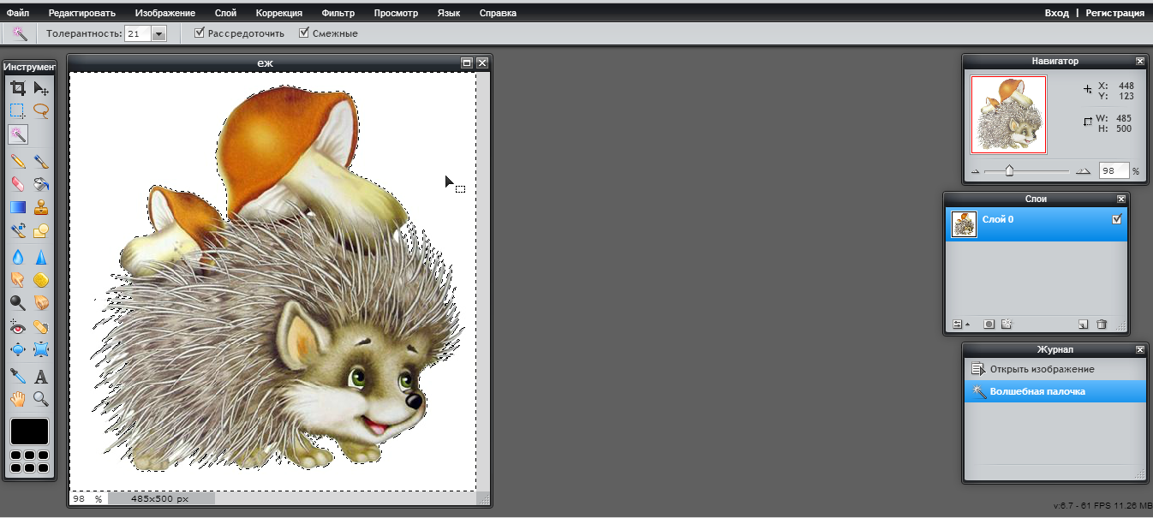Select the Type text tool

point(40,376)
